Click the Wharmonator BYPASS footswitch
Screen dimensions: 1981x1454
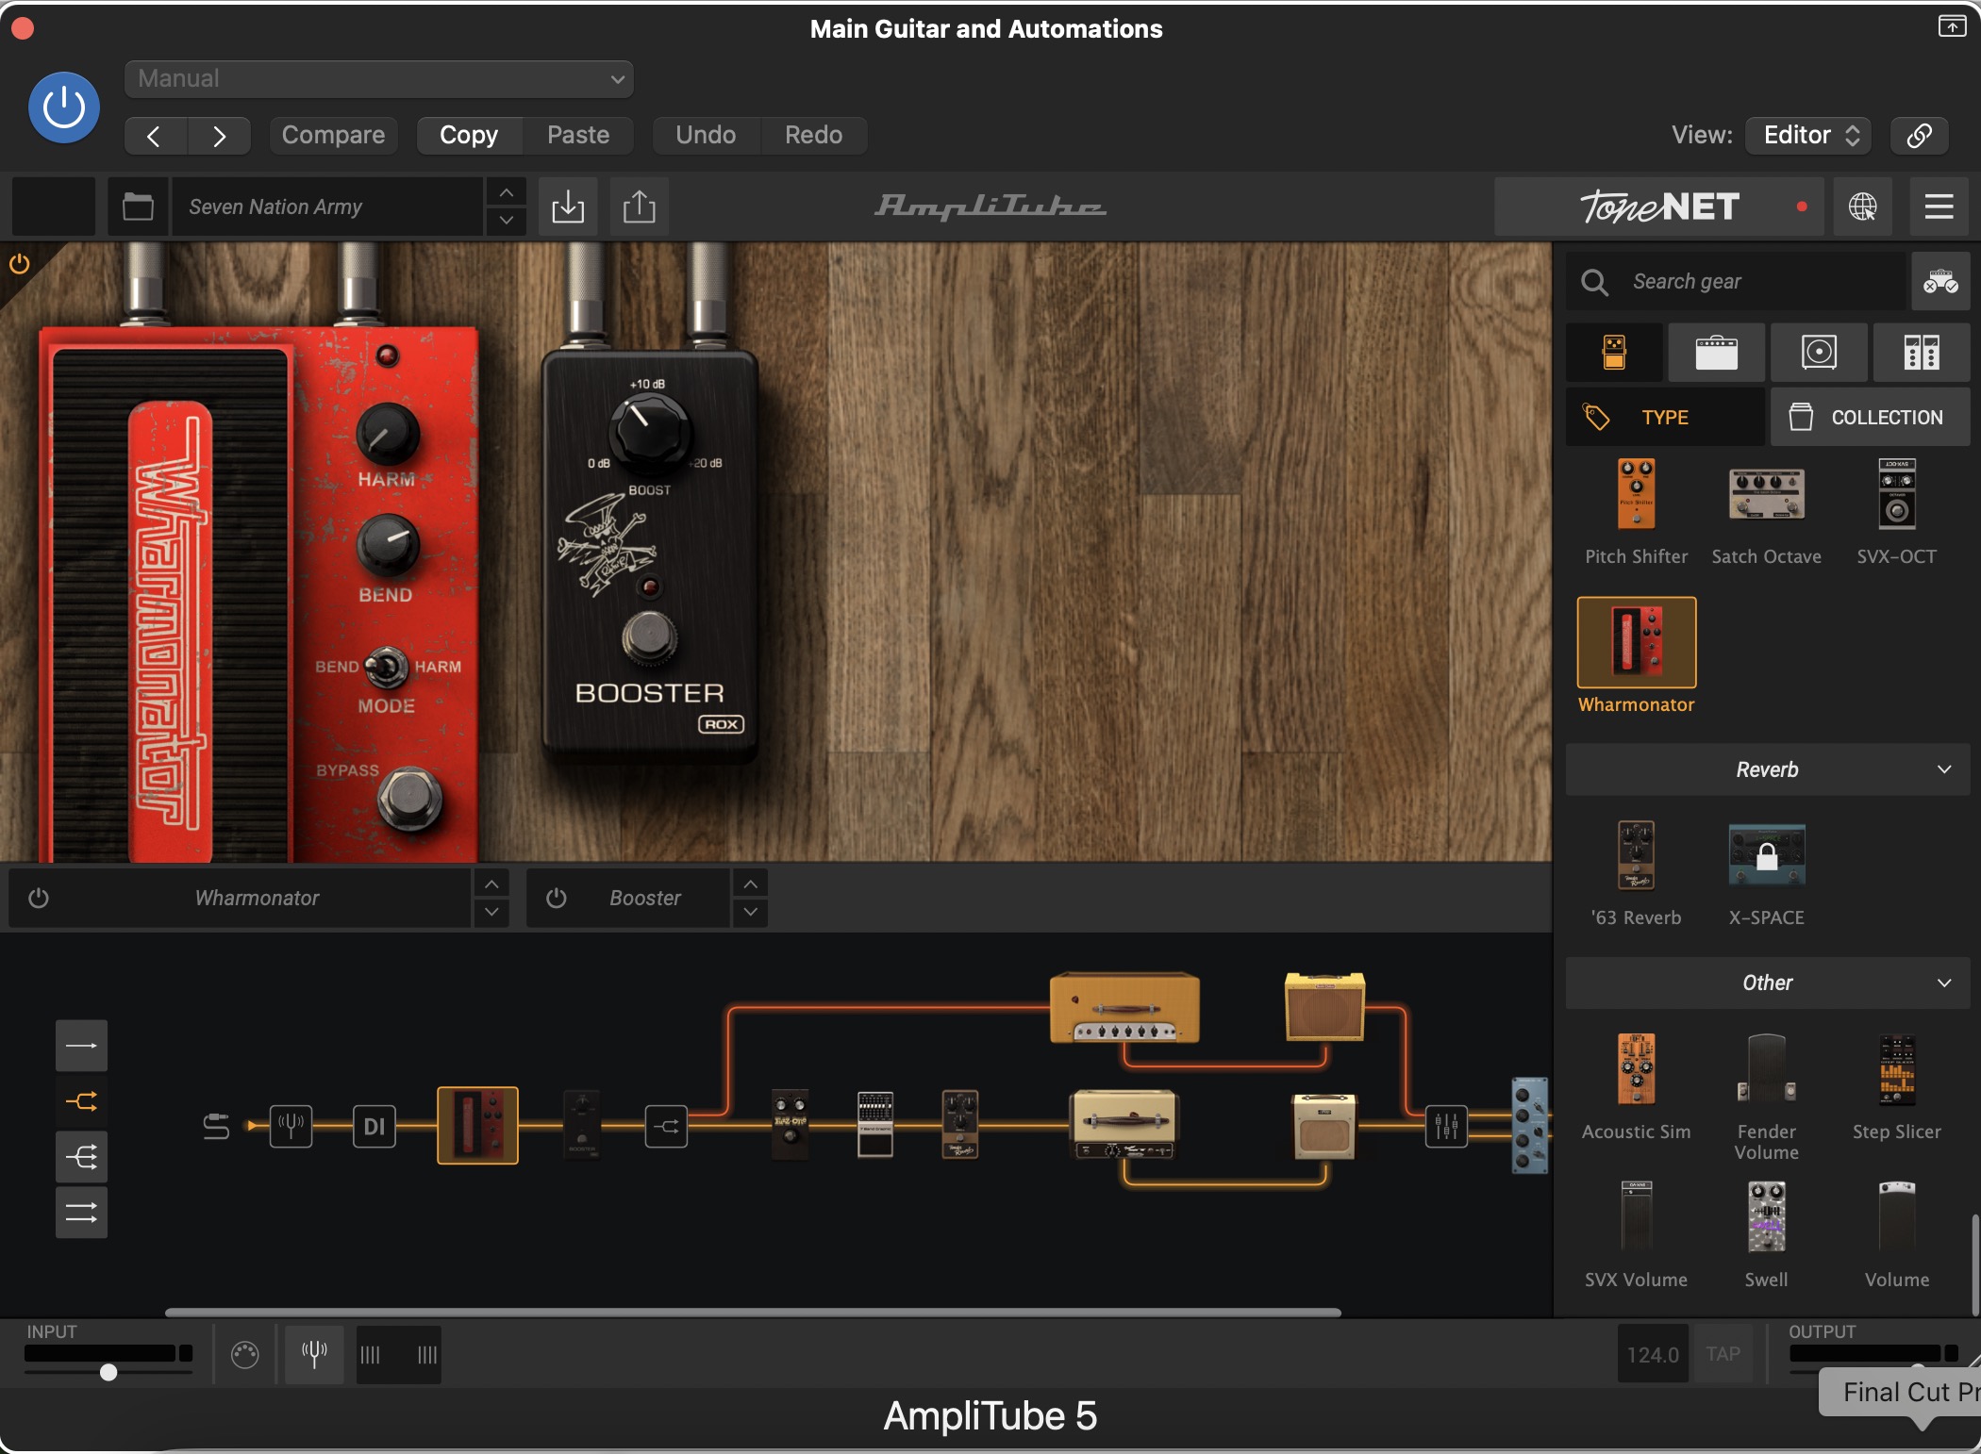coord(409,799)
